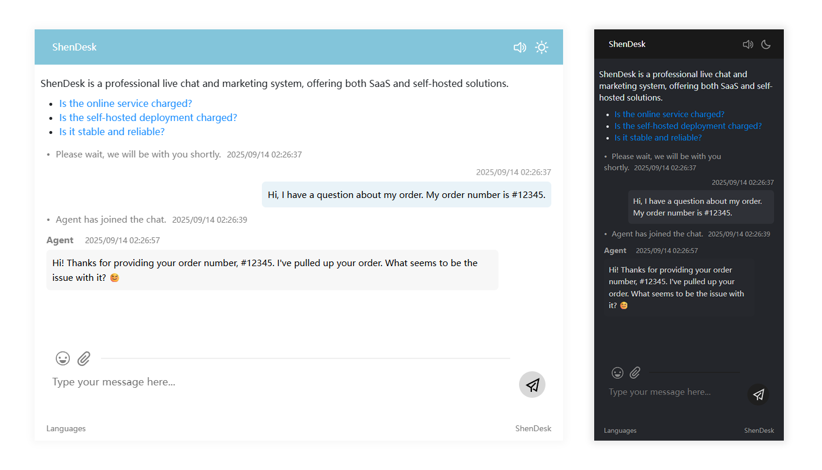
Task: Hit the send icon in the dark widget
Action: (758, 394)
